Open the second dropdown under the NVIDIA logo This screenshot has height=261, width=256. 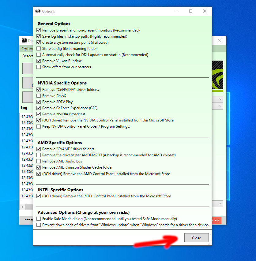click(x=217, y=106)
